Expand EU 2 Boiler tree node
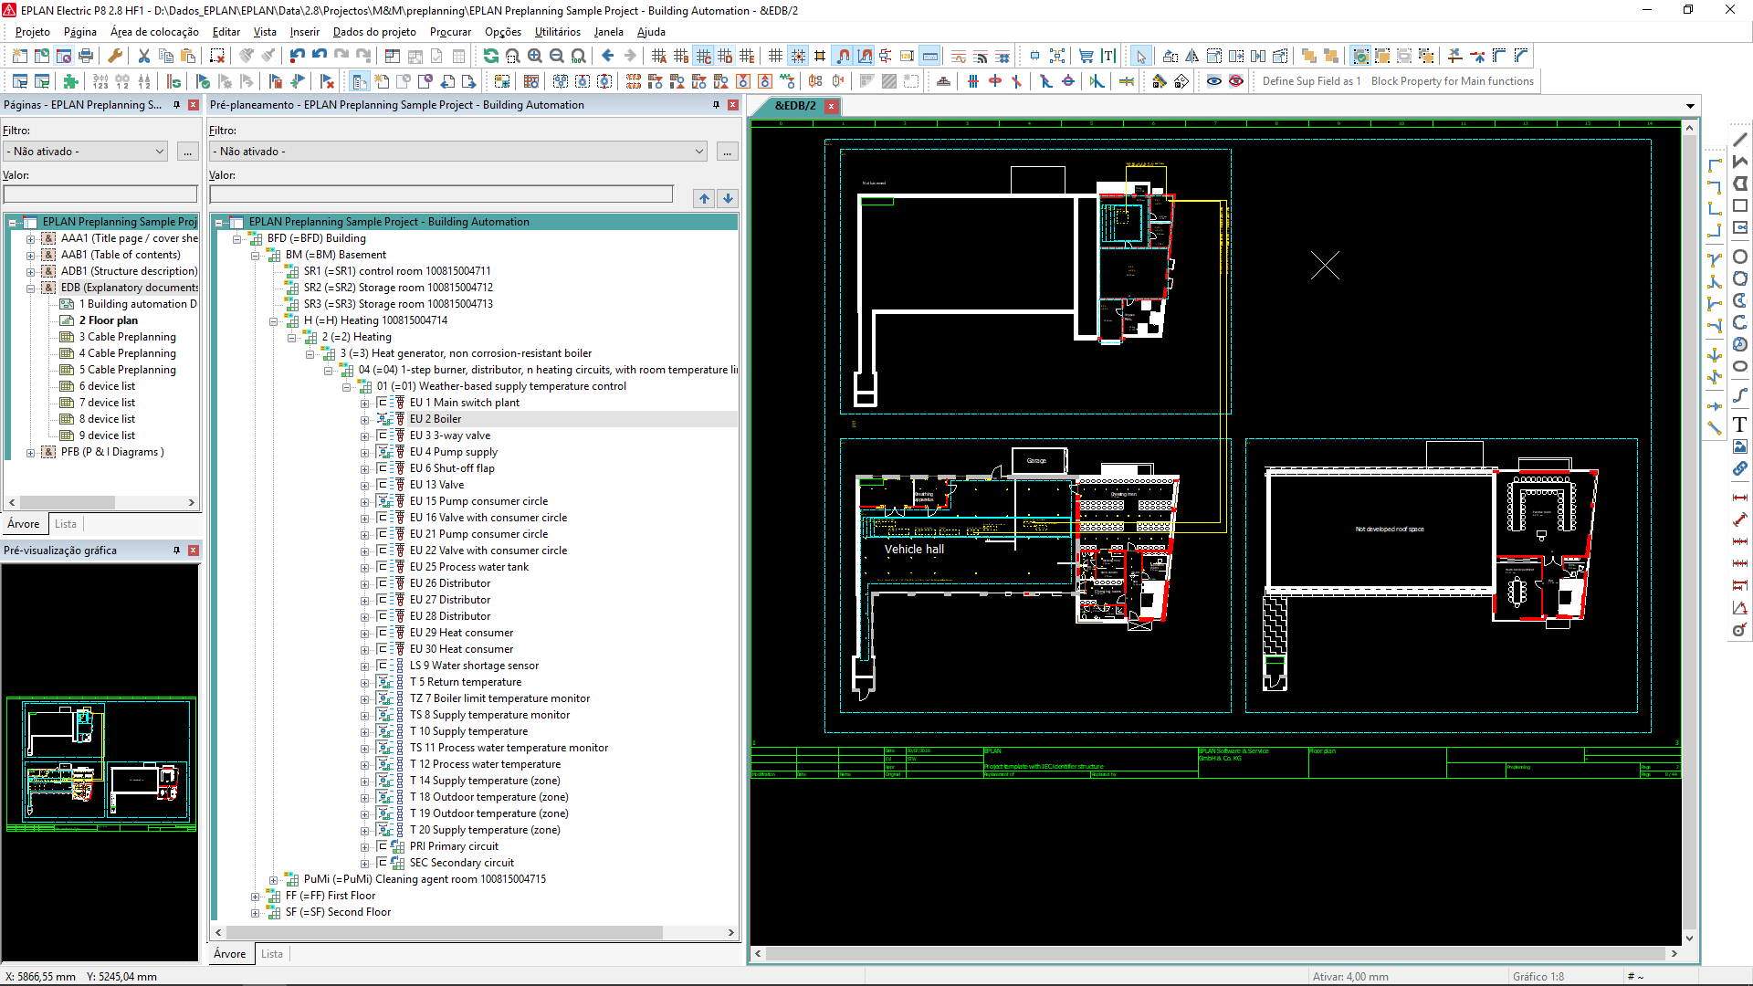The image size is (1753, 986). click(365, 420)
